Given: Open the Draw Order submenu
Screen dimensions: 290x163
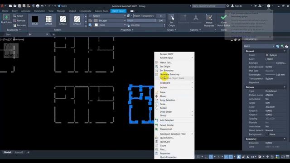Looking at the screenshot, I should pyautogui.click(x=174, y=112).
